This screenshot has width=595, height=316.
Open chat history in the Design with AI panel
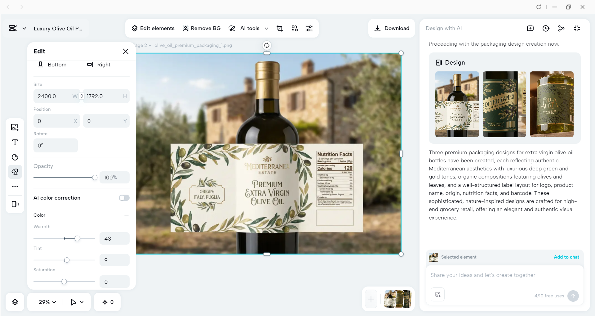pos(546,28)
